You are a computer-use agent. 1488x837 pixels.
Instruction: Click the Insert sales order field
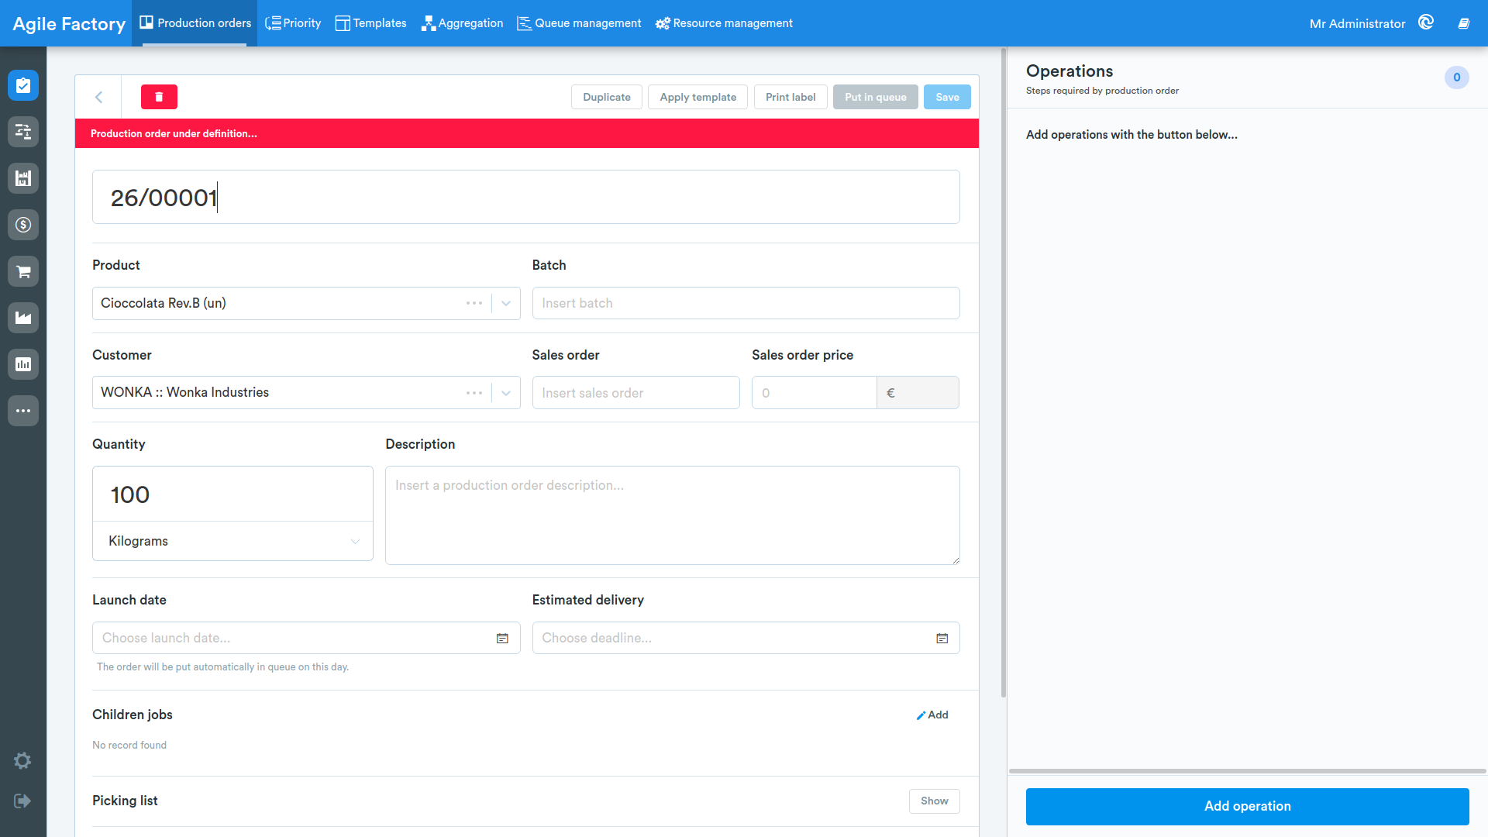pos(635,393)
